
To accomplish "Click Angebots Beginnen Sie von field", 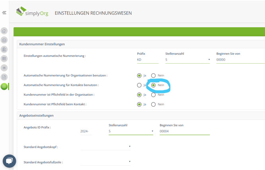I will [184, 131].
